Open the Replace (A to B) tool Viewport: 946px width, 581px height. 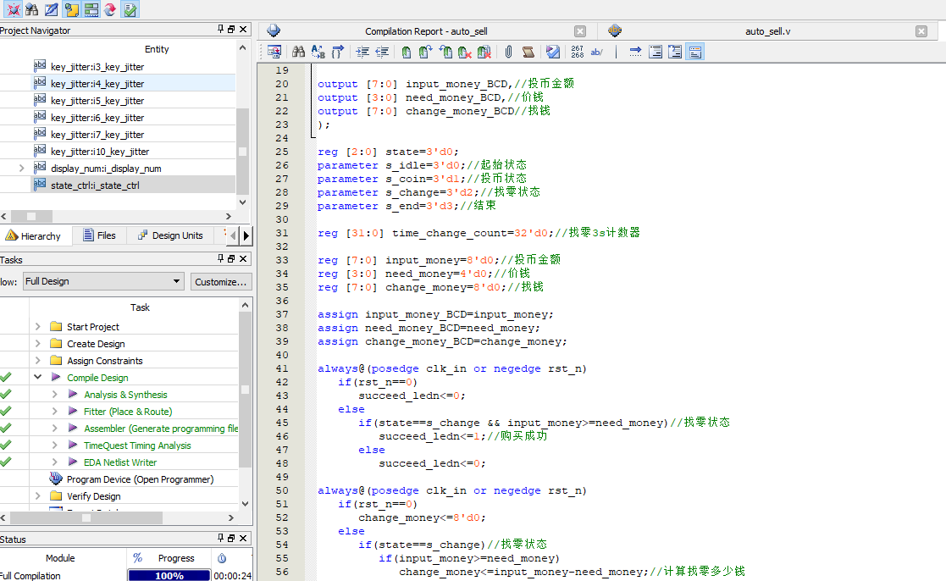click(318, 52)
